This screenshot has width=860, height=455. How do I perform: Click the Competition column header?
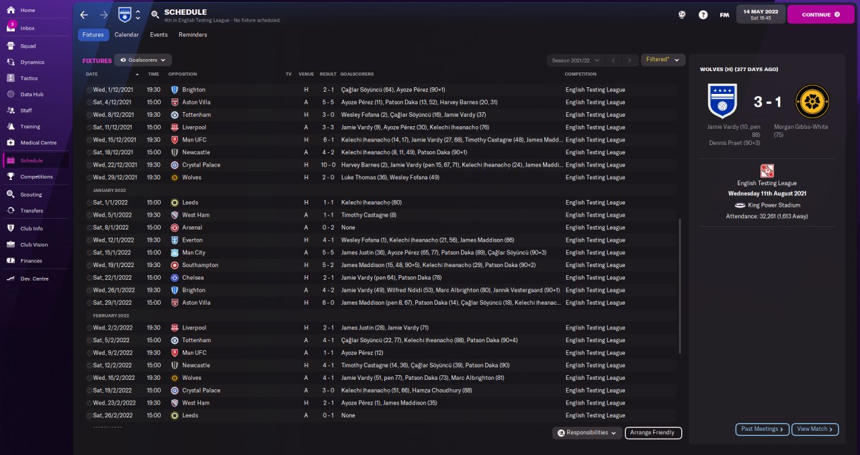580,74
